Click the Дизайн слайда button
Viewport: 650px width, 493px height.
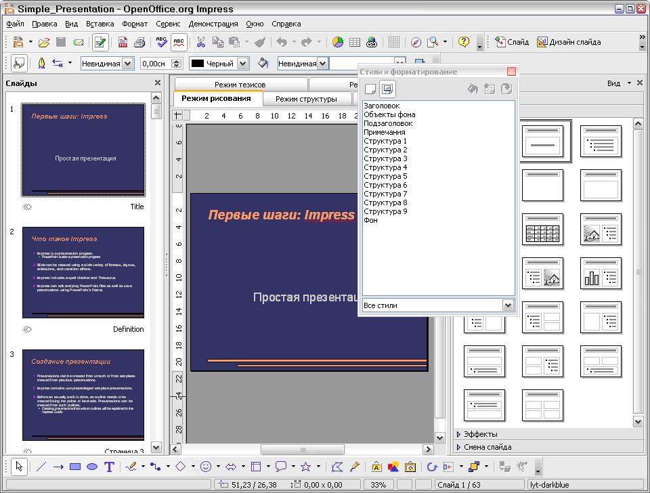tap(569, 42)
